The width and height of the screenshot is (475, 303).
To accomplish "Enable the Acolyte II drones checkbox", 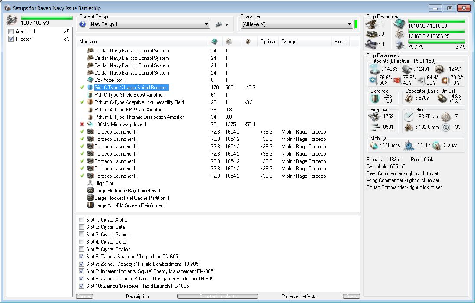I will point(11,32).
